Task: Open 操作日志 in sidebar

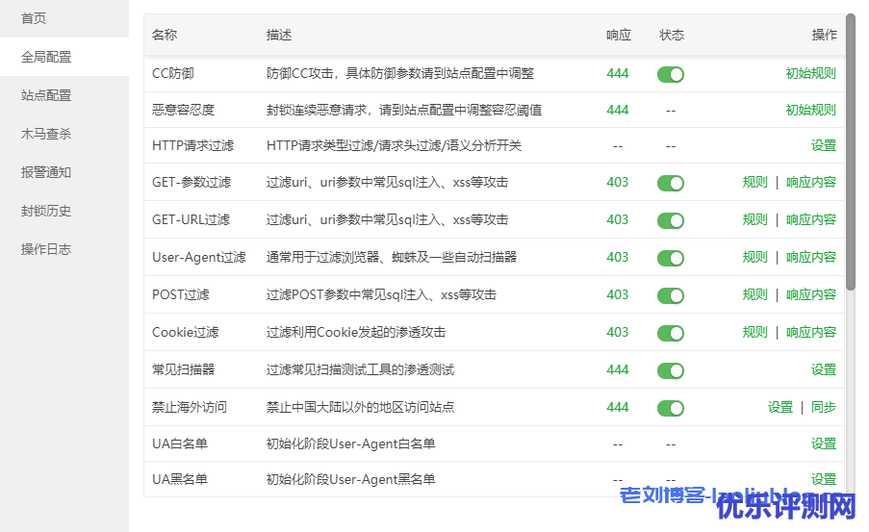Action: pos(46,249)
